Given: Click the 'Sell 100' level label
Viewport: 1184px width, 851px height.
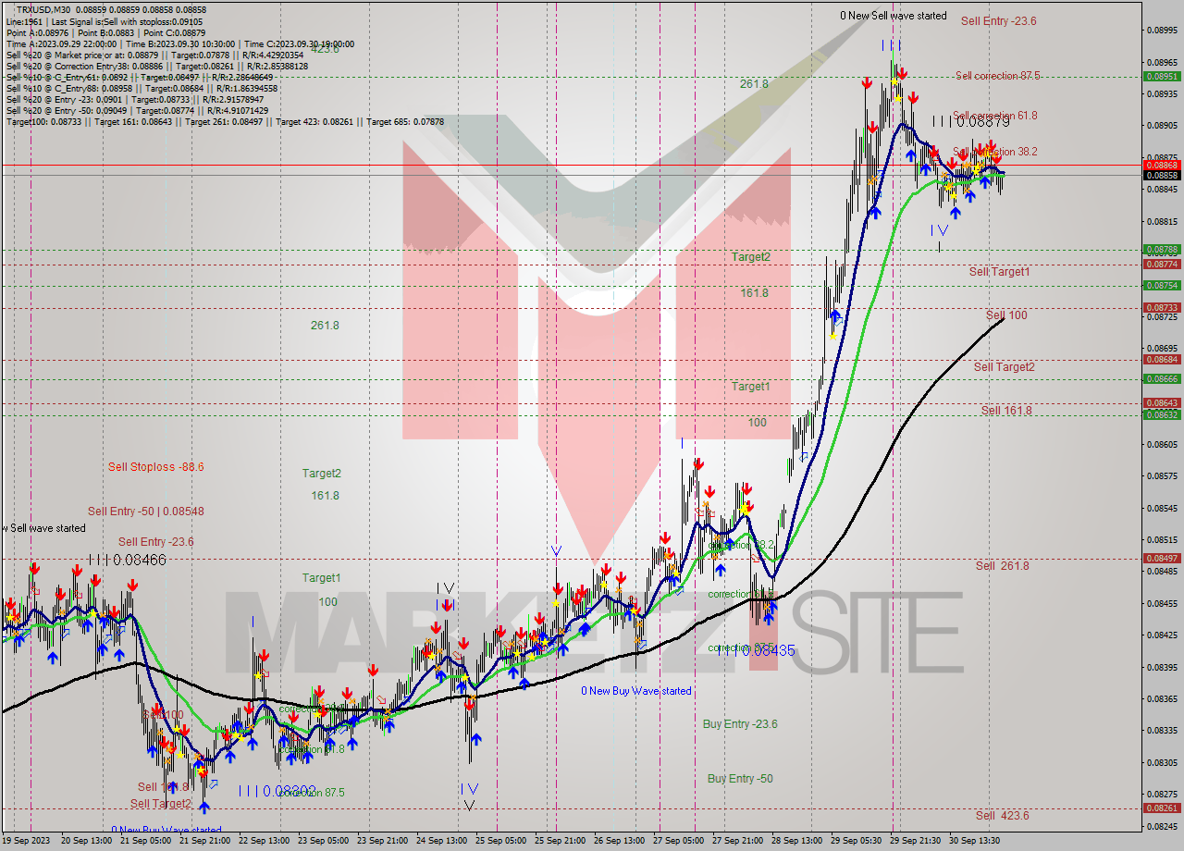Looking at the screenshot, I should point(1006,315).
